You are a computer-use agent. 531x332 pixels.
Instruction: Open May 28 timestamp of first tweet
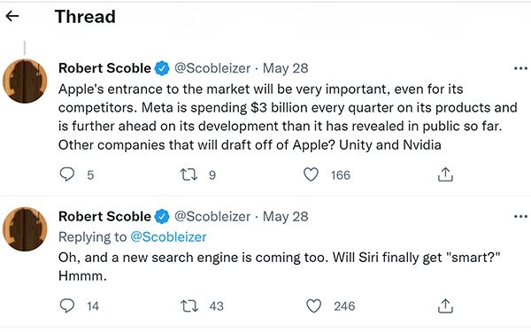(286, 68)
